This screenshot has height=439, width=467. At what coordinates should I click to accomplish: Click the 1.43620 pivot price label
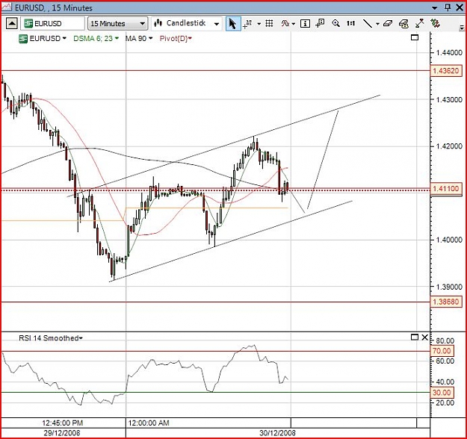[x=446, y=71]
